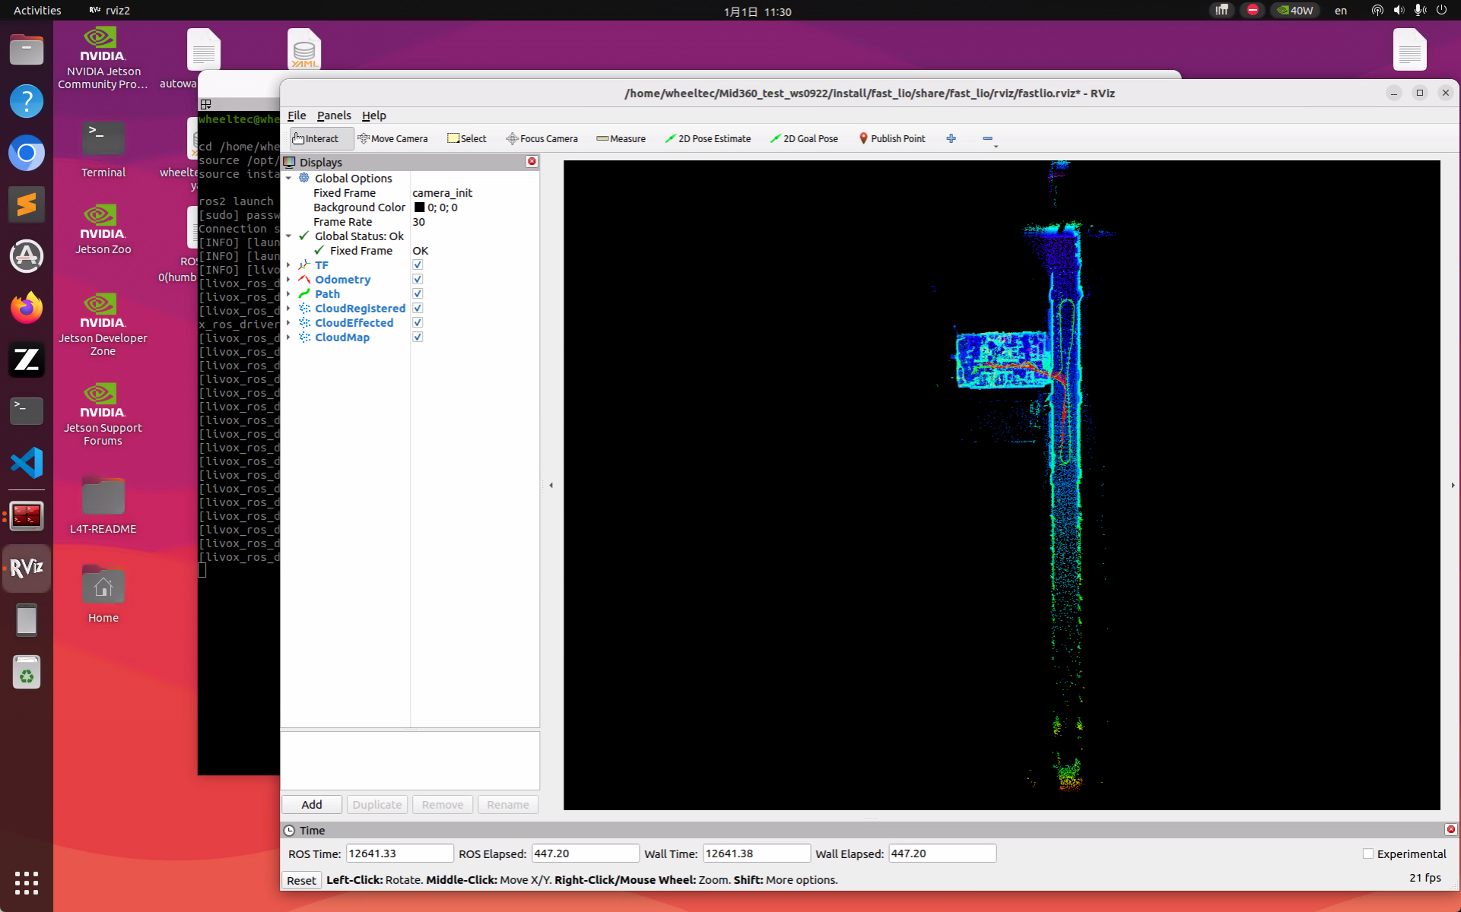Collapse the Global Status tree
The width and height of the screenshot is (1461, 912).
(x=288, y=236)
